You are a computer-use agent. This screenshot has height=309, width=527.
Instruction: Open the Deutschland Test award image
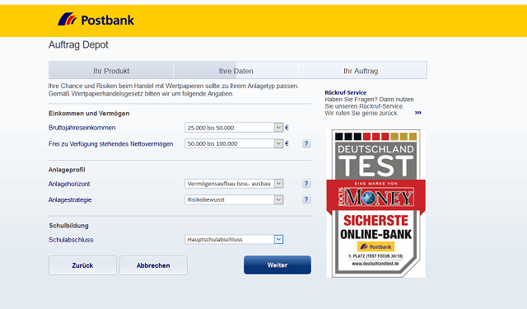pos(375,204)
